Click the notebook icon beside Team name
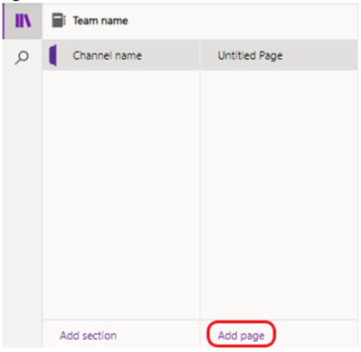Image resolution: width=361 pixels, height=352 pixels. coord(59,21)
